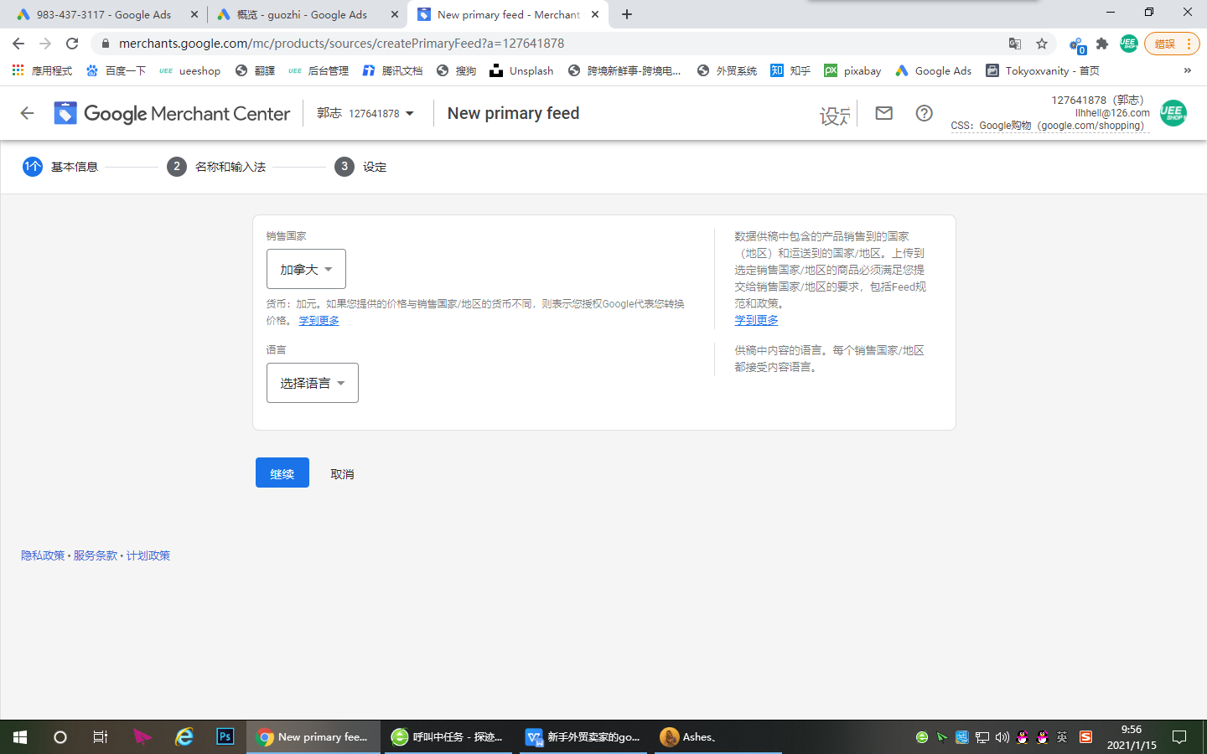Open the help question mark icon
Image resolution: width=1207 pixels, height=754 pixels.
[924, 113]
